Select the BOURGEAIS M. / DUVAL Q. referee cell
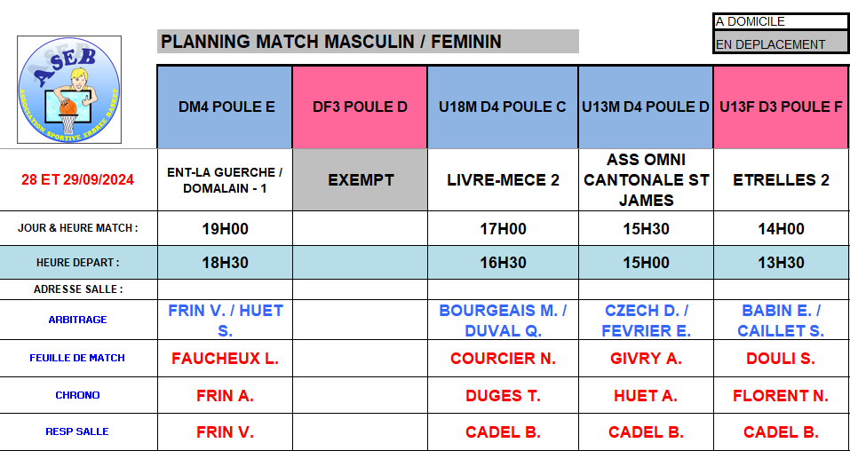The image size is (850, 451). [503, 320]
